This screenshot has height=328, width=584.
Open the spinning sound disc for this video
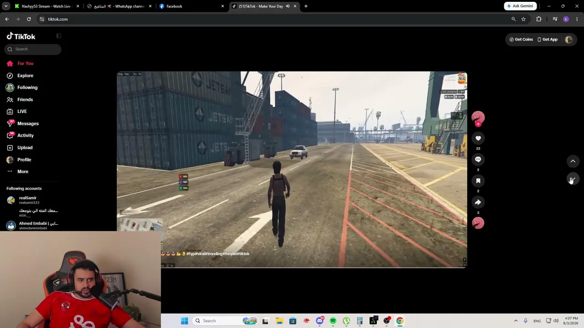coord(478,223)
